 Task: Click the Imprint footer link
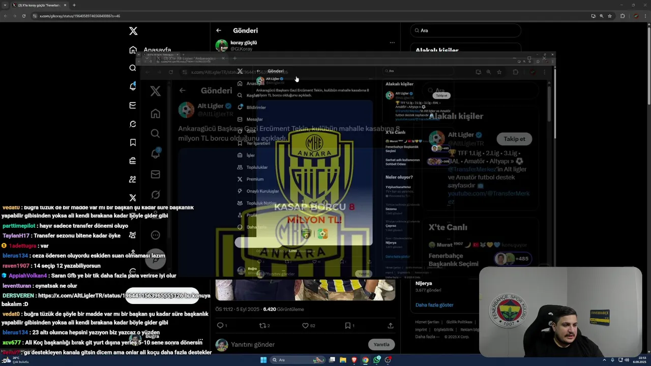point(421,329)
